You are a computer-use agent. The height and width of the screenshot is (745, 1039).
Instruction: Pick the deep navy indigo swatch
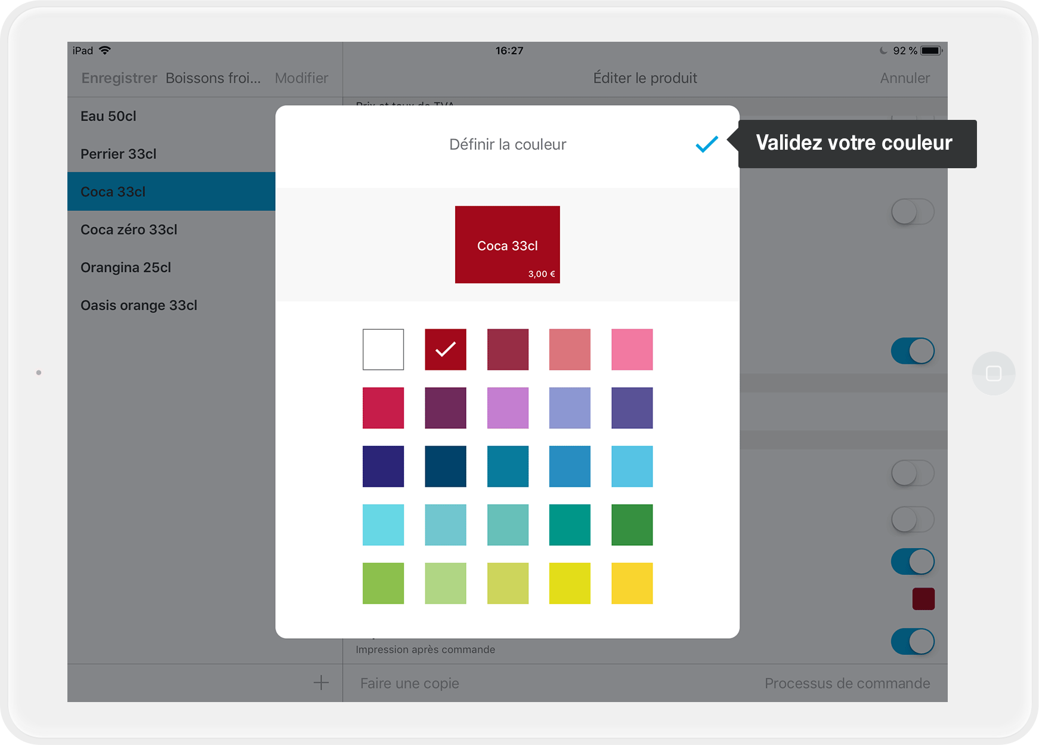[383, 466]
